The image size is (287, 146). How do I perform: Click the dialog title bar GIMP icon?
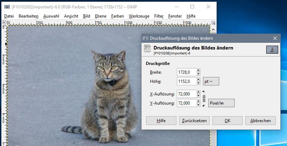[x=145, y=38]
